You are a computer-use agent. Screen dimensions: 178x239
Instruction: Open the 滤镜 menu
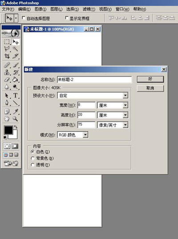[89, 9]
